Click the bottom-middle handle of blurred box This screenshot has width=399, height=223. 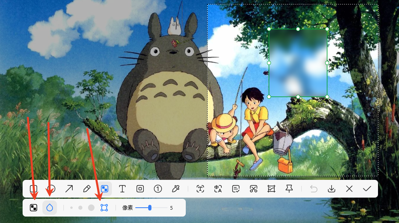tap(298, 97)
